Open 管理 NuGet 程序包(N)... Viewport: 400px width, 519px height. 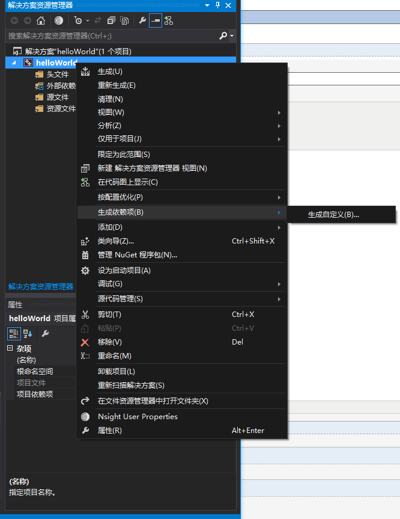pyautogui.click(x=181, y=255)
